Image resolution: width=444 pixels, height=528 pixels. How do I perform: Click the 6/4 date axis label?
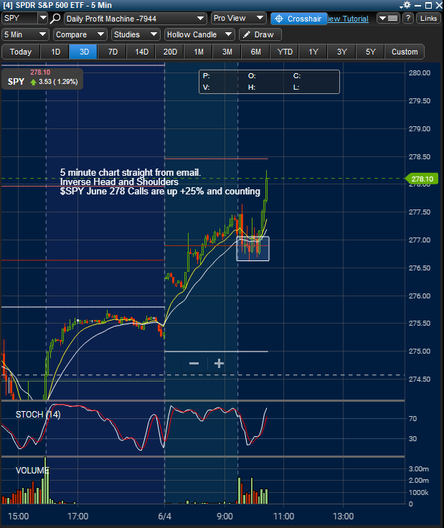(x=164, y=517)
